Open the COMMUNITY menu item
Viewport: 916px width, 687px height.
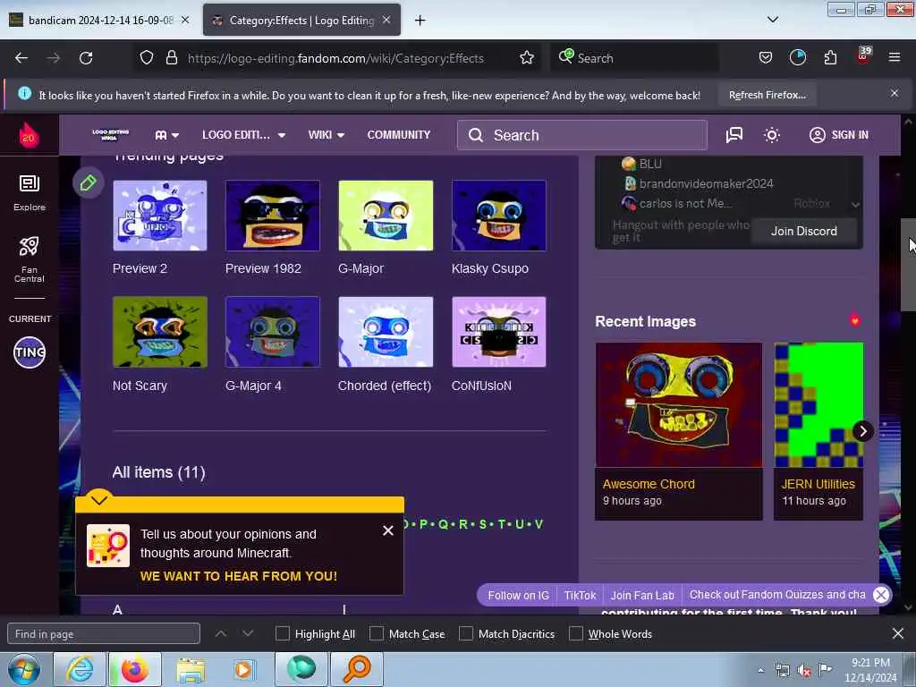click(398, 135)
